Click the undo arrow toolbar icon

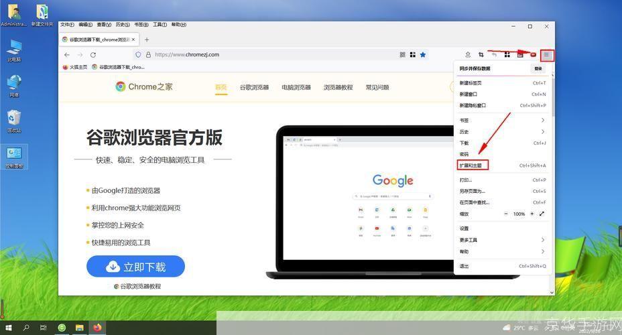click(x=494, y=55)
